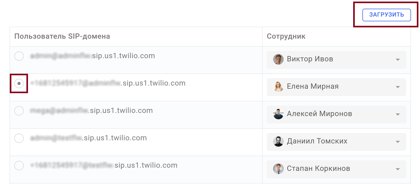Expand the Виктор Ивов dropdown arrow

(x=398, y=60)
